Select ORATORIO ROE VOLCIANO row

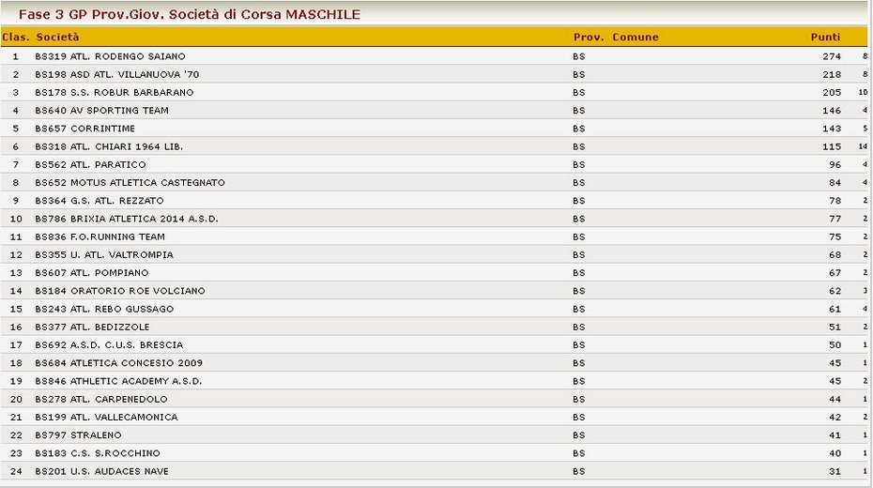click(435, 291)
